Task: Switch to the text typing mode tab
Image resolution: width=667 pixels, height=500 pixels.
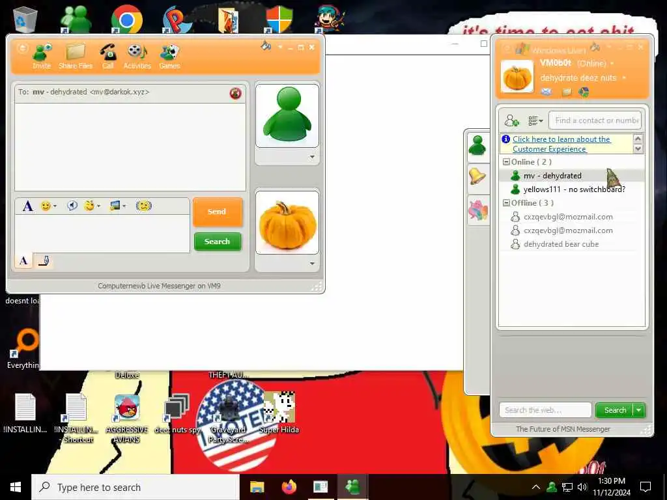Action: point(23,260)
